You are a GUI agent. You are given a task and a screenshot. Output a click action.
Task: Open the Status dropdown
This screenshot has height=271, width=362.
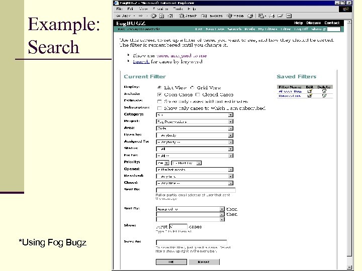coord(195,149)
